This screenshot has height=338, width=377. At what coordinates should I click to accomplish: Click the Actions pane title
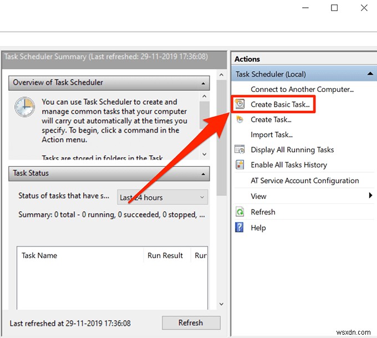click(247, 59)
